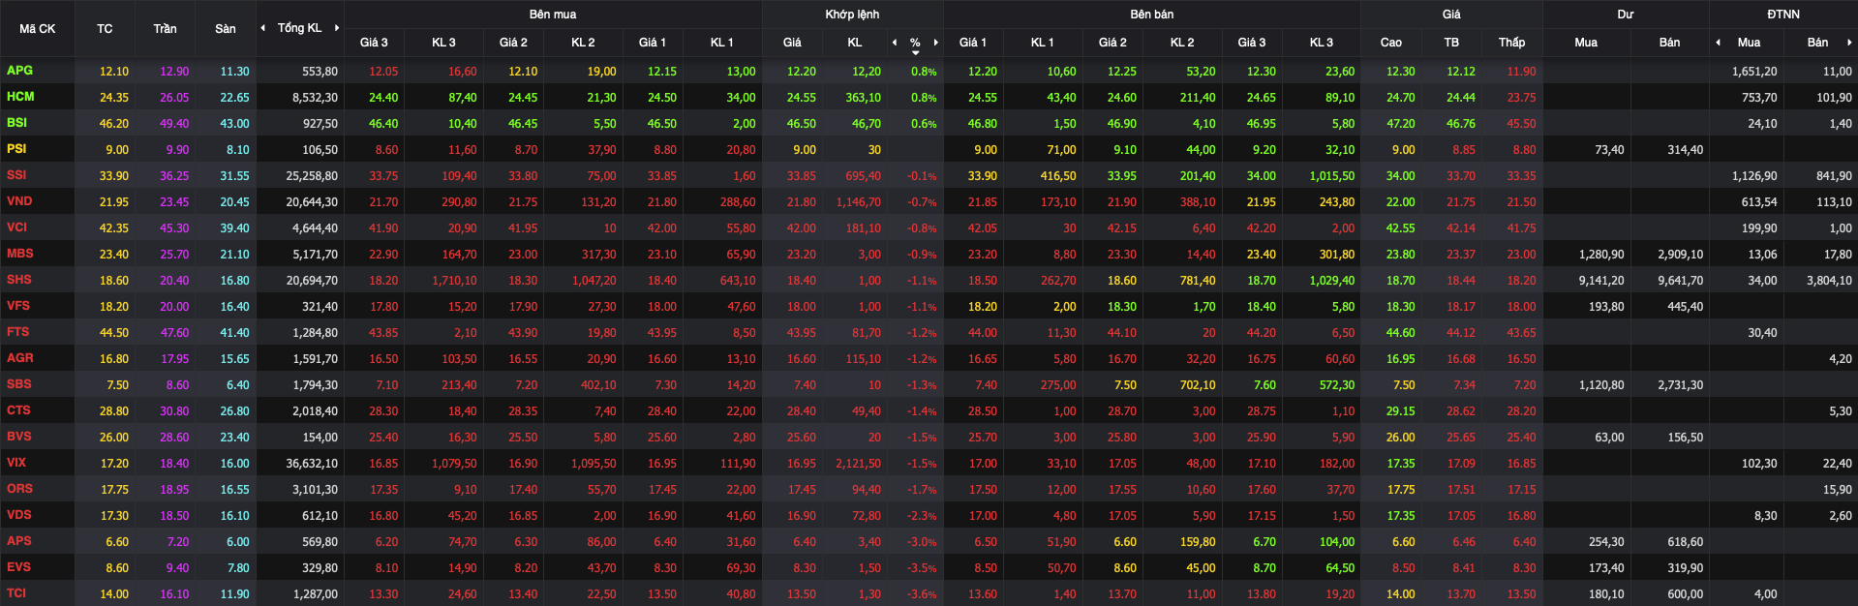Click the Sàn floor price header
This screenshot has width=1858, height=606.
tap(226, 29)
